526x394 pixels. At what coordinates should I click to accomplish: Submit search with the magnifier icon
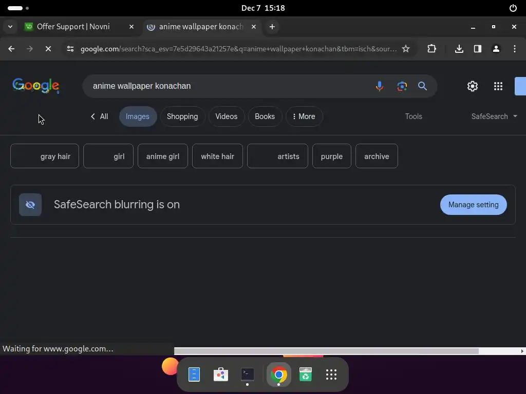(422, 86)
